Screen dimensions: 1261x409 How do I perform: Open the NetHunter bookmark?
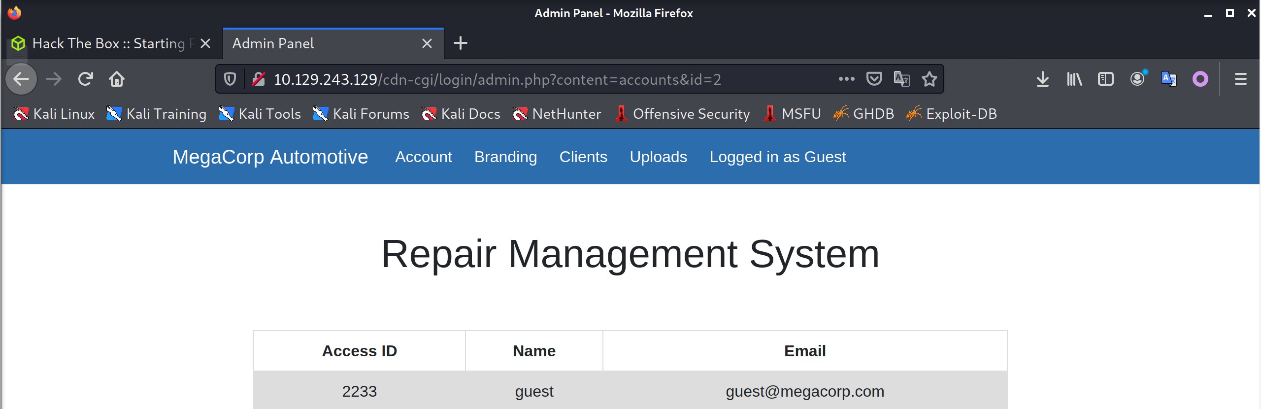pyautogui.click(x=557, y=114)
